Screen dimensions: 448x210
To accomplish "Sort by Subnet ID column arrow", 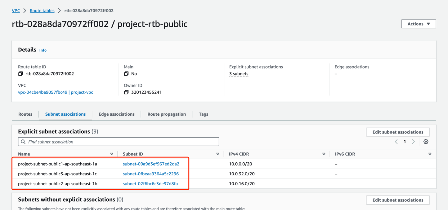I will tap(218, 154).
